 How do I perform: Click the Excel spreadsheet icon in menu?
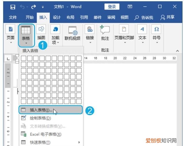(24, 134)
